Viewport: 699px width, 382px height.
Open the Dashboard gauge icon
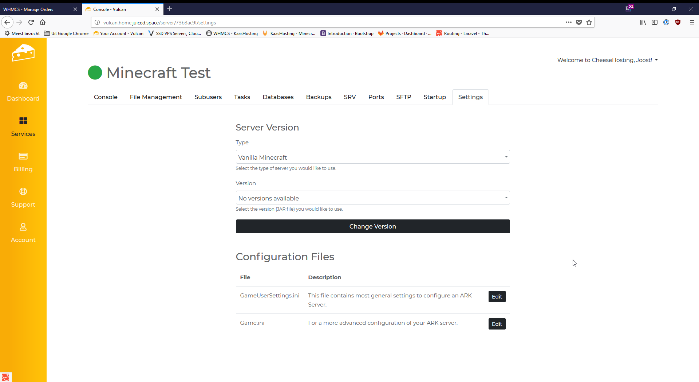[23, 86]
